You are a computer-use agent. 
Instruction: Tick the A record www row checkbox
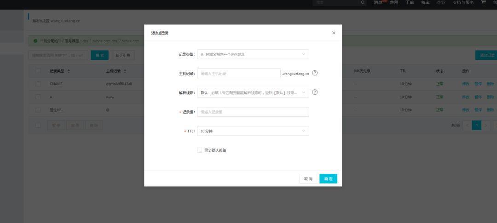(38, 97)
